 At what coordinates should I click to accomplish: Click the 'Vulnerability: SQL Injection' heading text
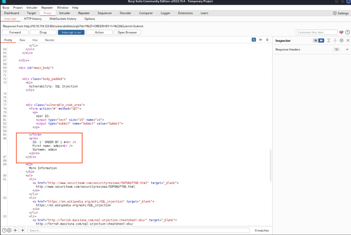tap(53, 86)
